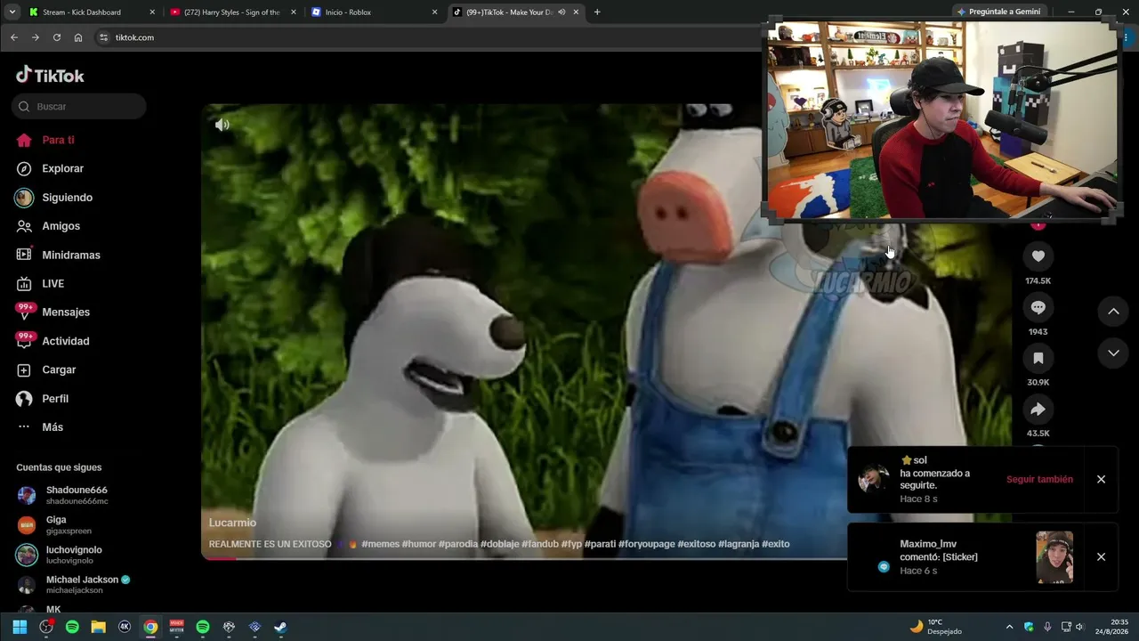
Task: Open the Siguiendo feed
Action: (x=67, y=198)
